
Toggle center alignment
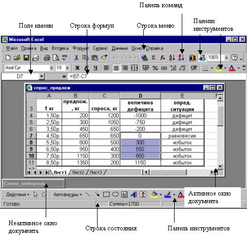coord(116,68)
